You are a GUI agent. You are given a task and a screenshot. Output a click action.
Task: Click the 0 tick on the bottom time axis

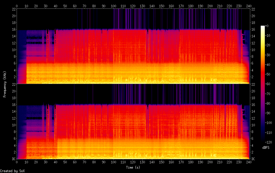(17, 162)
